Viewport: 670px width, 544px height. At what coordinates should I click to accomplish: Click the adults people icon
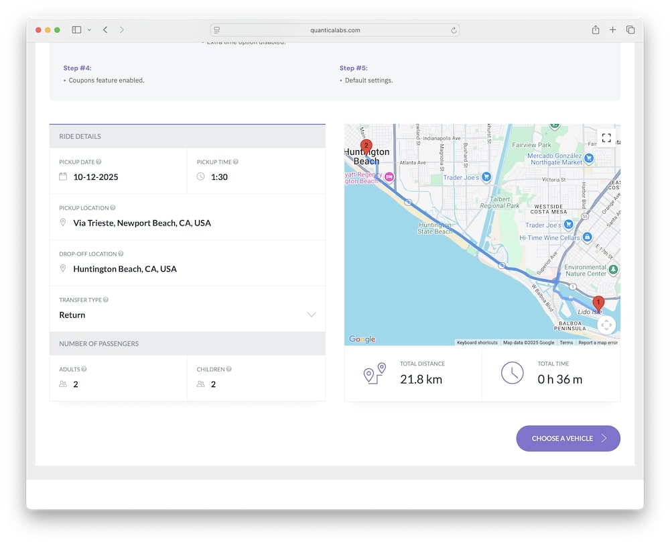click(63, 384)
